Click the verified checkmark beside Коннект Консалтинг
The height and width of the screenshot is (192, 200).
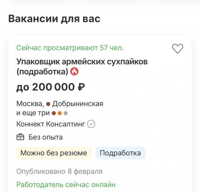pyautogui.click(x=91, y=124)
